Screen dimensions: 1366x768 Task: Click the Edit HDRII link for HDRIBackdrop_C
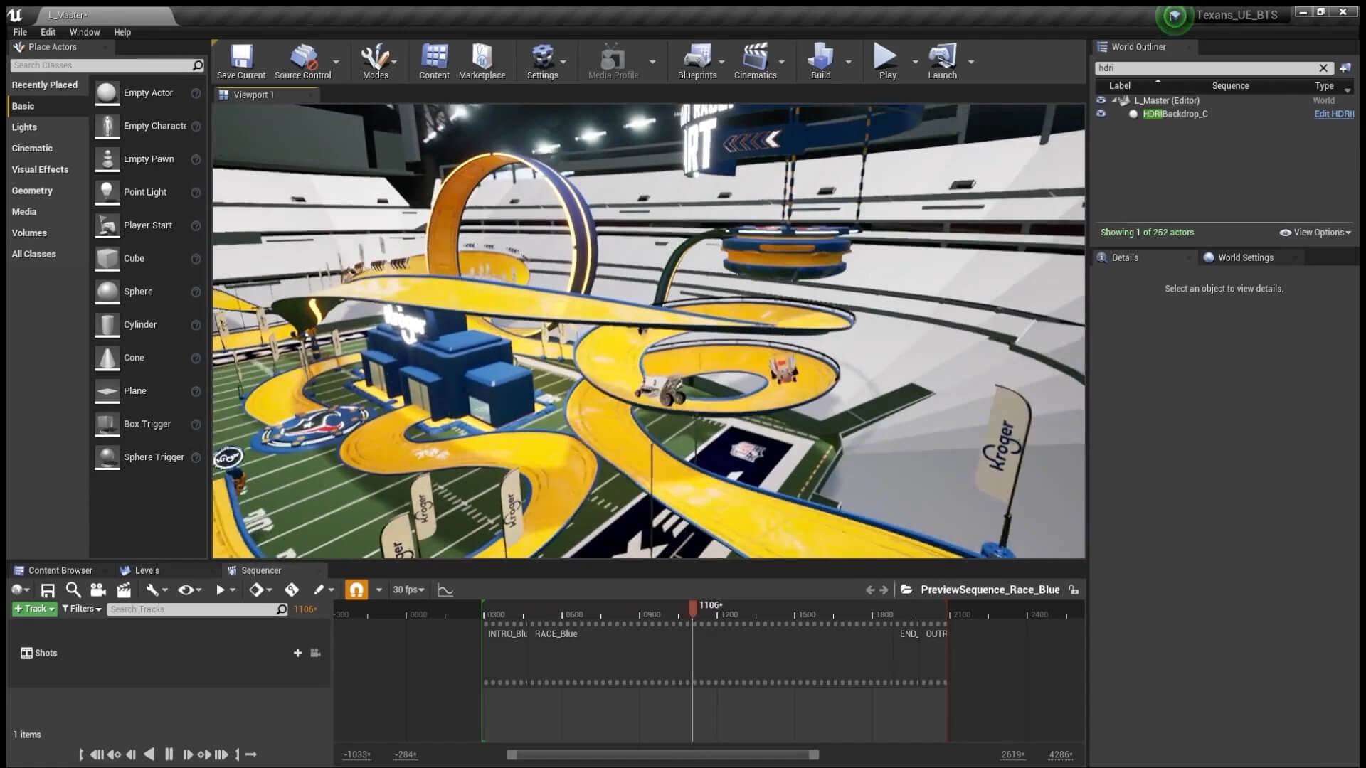click(1333, 114)
